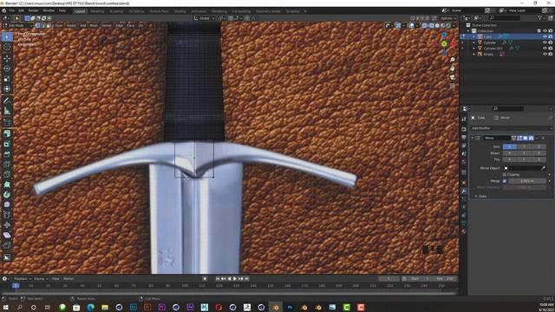Expand the Collection tree row

(x=468, y=31)
